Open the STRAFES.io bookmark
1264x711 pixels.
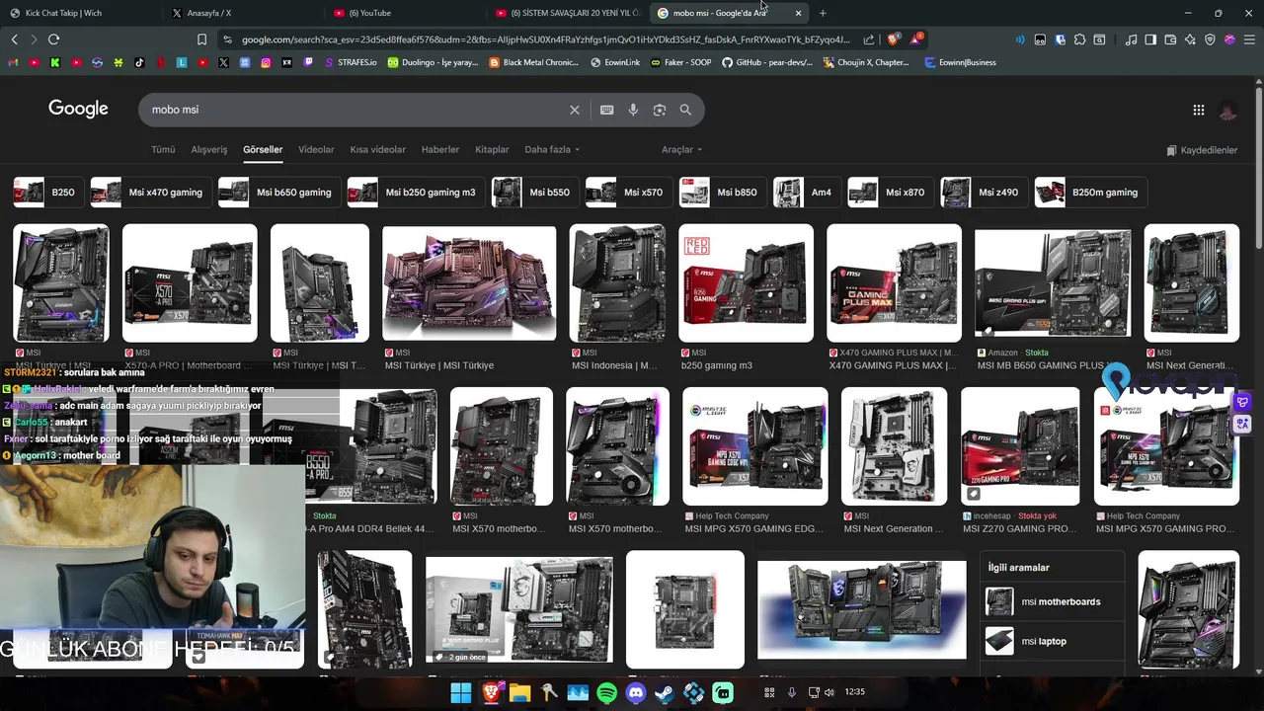pos(350,62)
